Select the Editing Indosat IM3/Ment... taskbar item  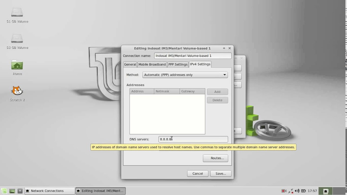[x=100, y=191]
